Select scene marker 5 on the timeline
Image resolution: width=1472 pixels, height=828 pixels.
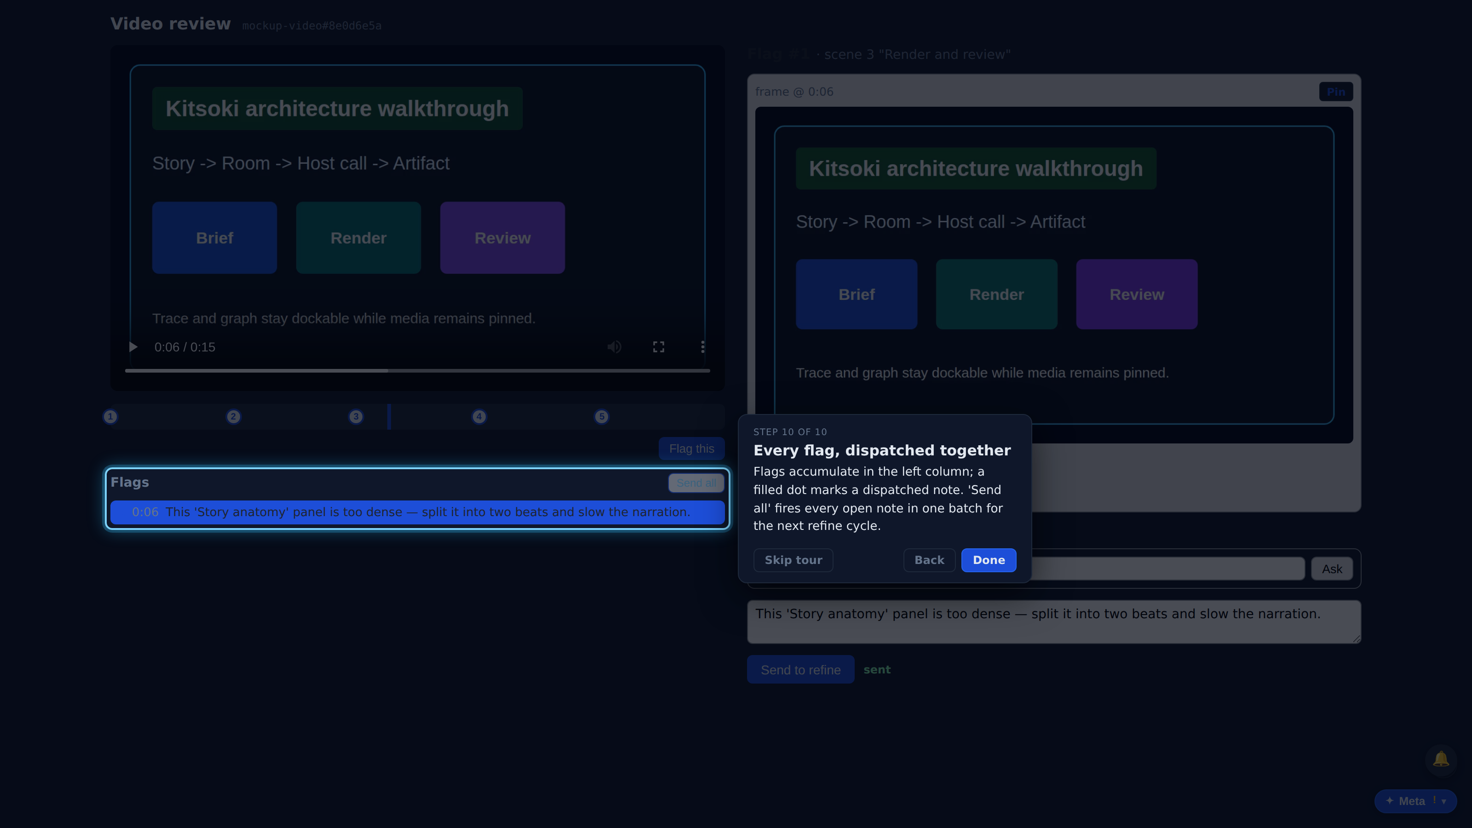click(x=601, y=417)
